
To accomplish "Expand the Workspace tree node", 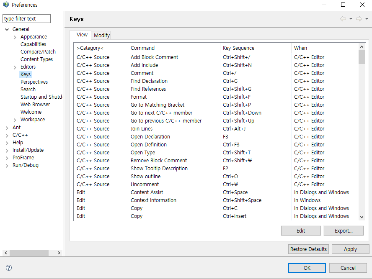I will [15, 120].
